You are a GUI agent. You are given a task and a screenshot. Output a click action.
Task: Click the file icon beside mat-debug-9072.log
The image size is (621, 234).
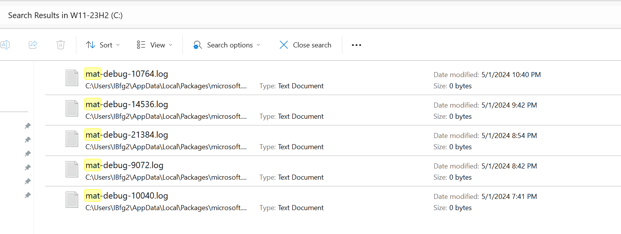tap(72, 169)
